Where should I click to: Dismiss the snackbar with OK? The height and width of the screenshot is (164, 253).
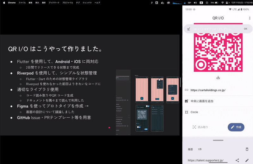tap(245, 29)
